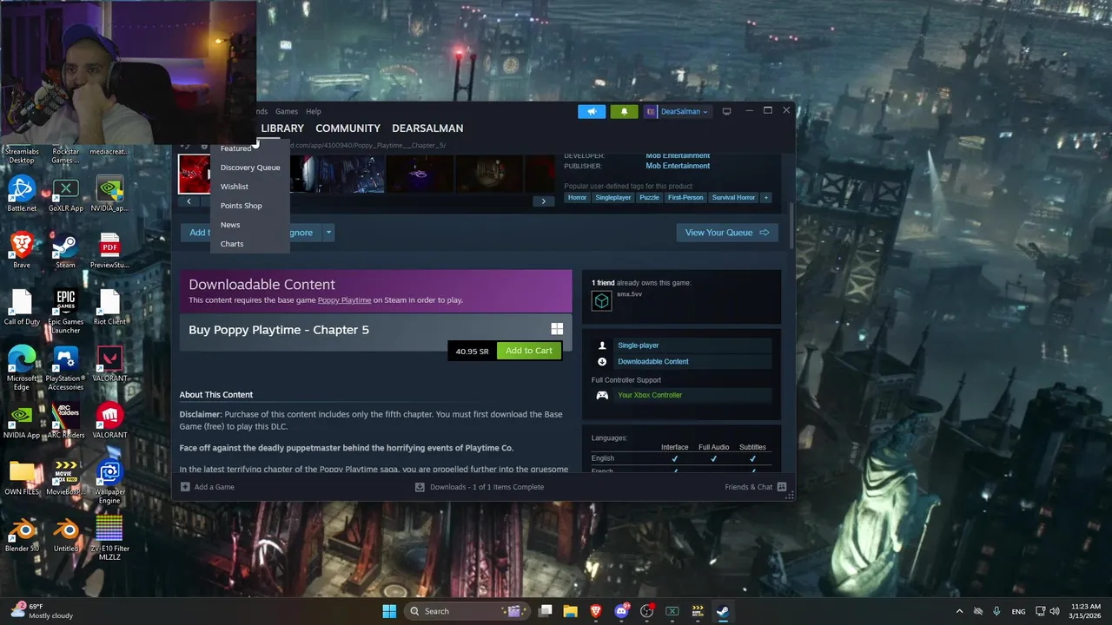Open Riot Client desktop shortcut
This screenshot has width=1112, height=625.
109,307
